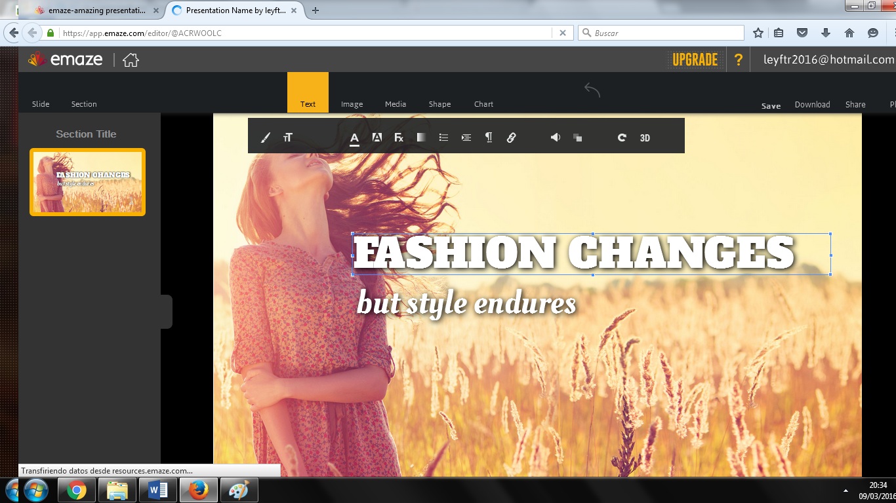Select the Image tab

pos(352,104)
